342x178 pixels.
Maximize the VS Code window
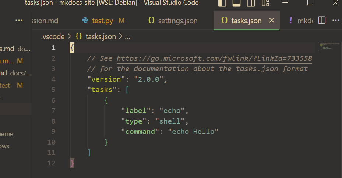click(310, 3)
